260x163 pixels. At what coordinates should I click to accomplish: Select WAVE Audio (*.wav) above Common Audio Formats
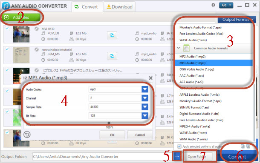214,40
